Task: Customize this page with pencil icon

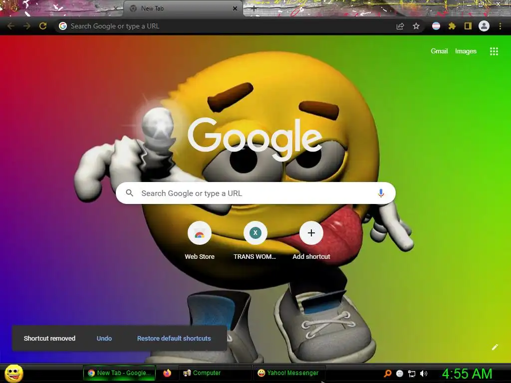Action: pyautogui.click(x=495, y=347)
